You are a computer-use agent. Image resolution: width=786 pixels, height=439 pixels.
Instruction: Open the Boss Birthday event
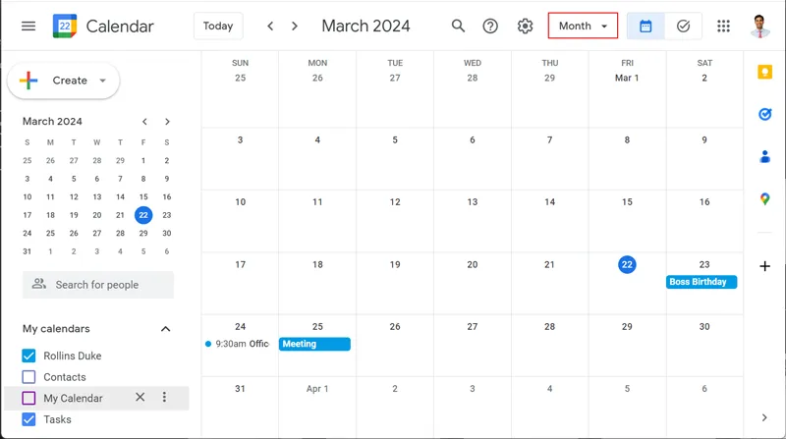(702, 282)
